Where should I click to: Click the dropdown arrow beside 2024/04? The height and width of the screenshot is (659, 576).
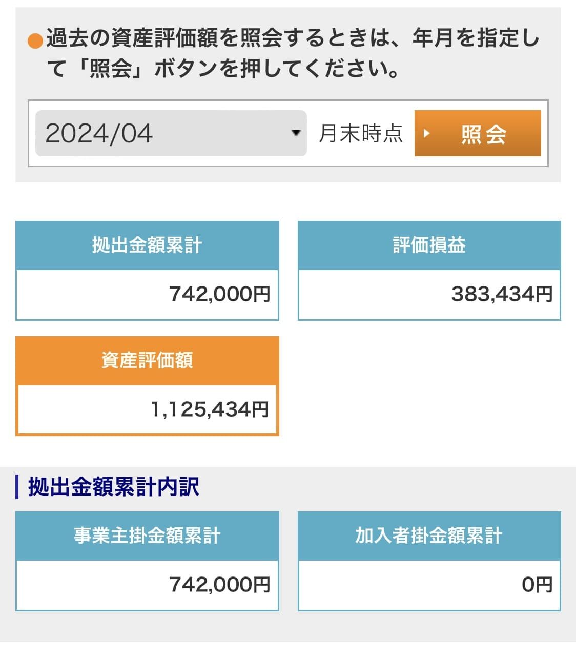tap(296, 133)
